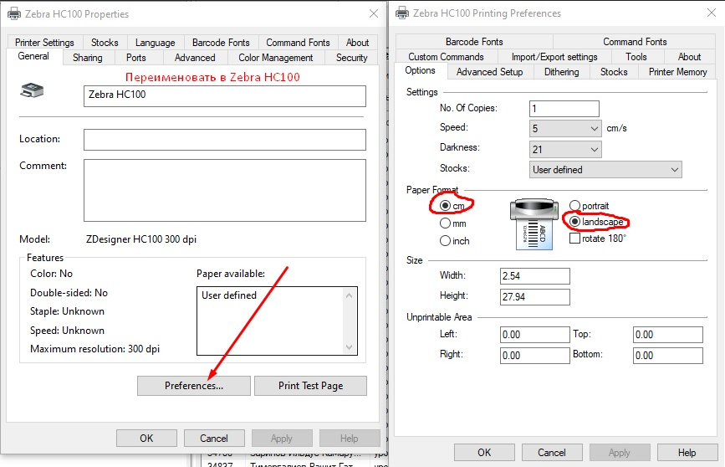The height and width of the screenshot is (467, 725).
Task: Open the Speed dropdown
Action: click(565, 128)
